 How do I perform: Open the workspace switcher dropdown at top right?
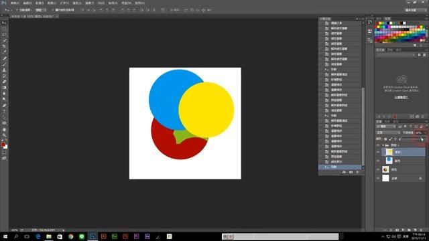416,10
